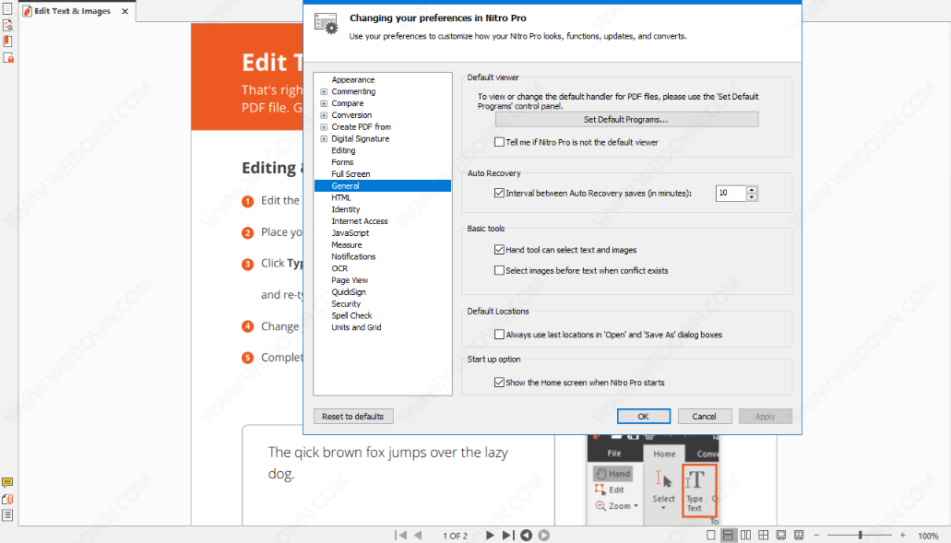Click Reset to defaults button

(353, 417)
